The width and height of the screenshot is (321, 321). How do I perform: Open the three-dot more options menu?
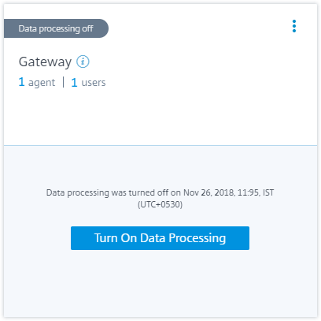click(x=294, y=26)
